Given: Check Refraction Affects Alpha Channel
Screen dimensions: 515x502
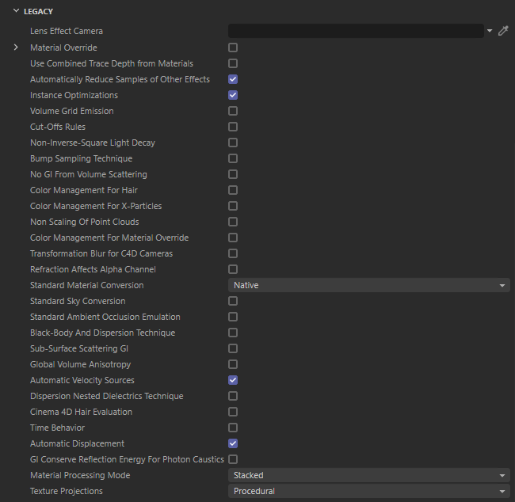Looking at the screenshot, I should coord(233,269).
